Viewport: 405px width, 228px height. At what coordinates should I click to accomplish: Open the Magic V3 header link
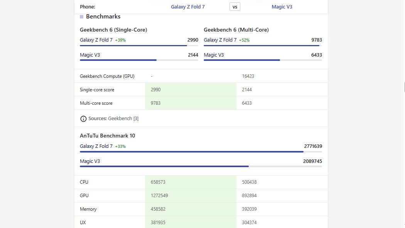282,7
